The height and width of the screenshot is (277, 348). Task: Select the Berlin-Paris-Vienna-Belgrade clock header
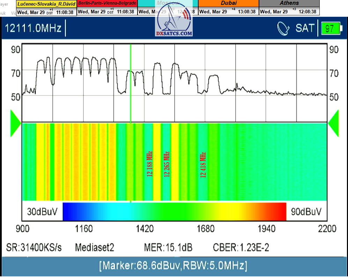(107, 3)
